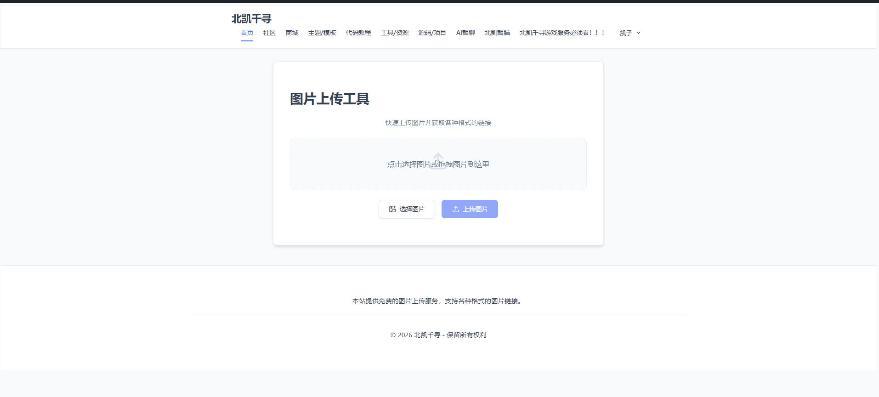Click the upload arrow icon in drop zone
The width and height of the screenshot is (879, 397).
tap(438, 161)
